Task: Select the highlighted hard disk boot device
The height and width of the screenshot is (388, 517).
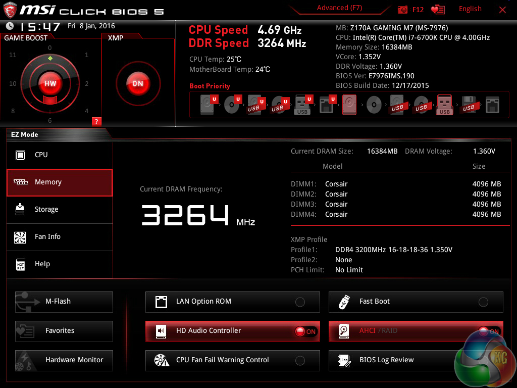Action: coord(349,105)
